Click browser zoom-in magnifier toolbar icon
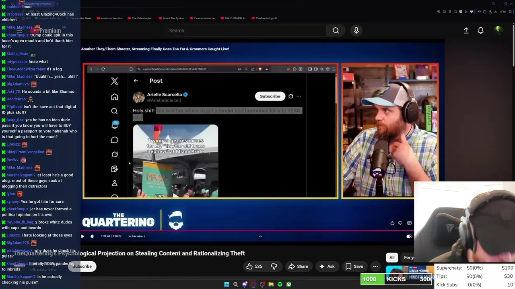The width and height of the screenshot is (515, 289). click(x=439, y=12)
